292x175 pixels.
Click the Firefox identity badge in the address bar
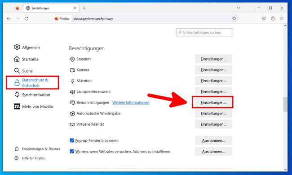tap(62, 18)
